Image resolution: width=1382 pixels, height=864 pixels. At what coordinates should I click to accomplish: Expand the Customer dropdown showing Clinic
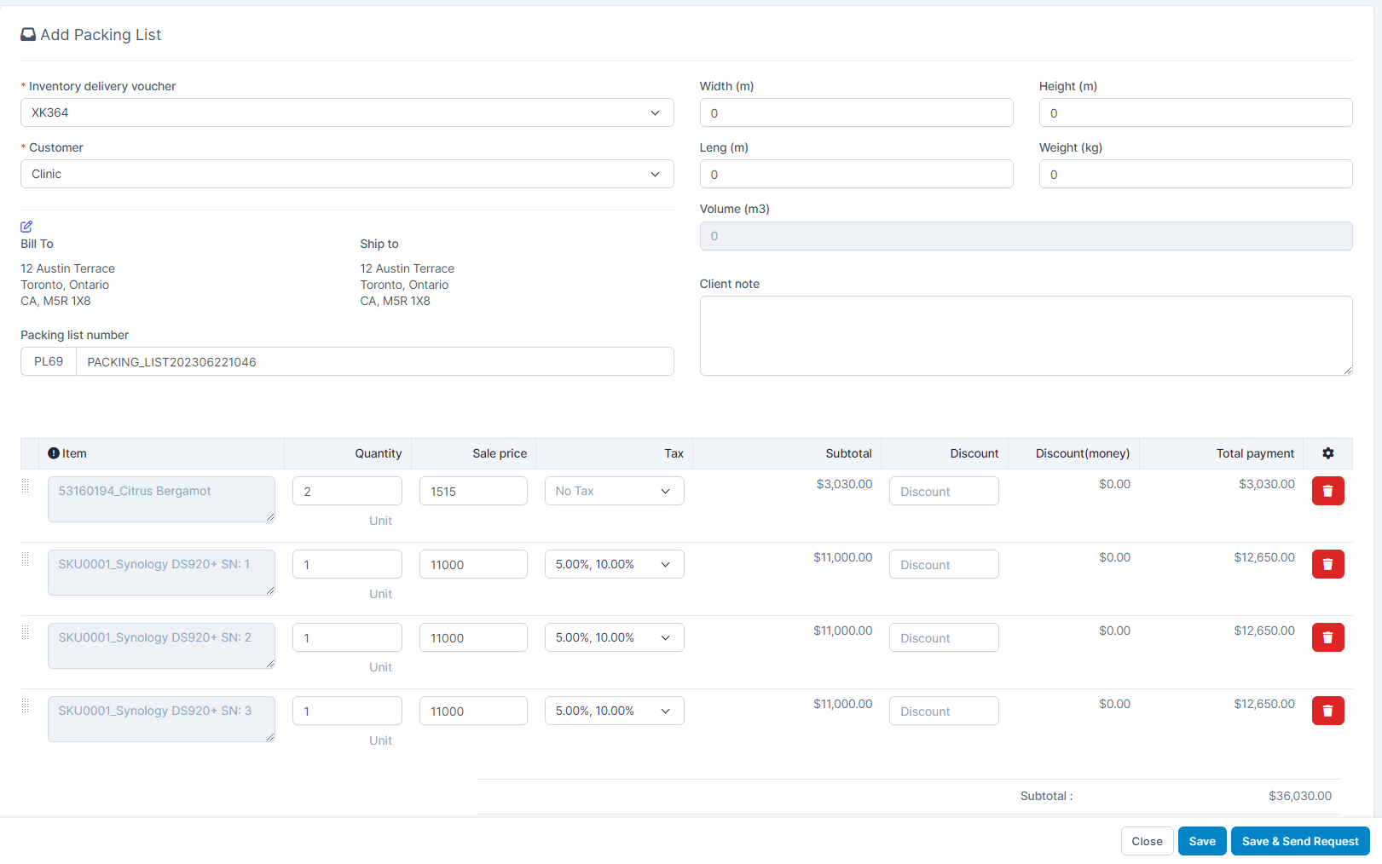click(x=347, y=174)
